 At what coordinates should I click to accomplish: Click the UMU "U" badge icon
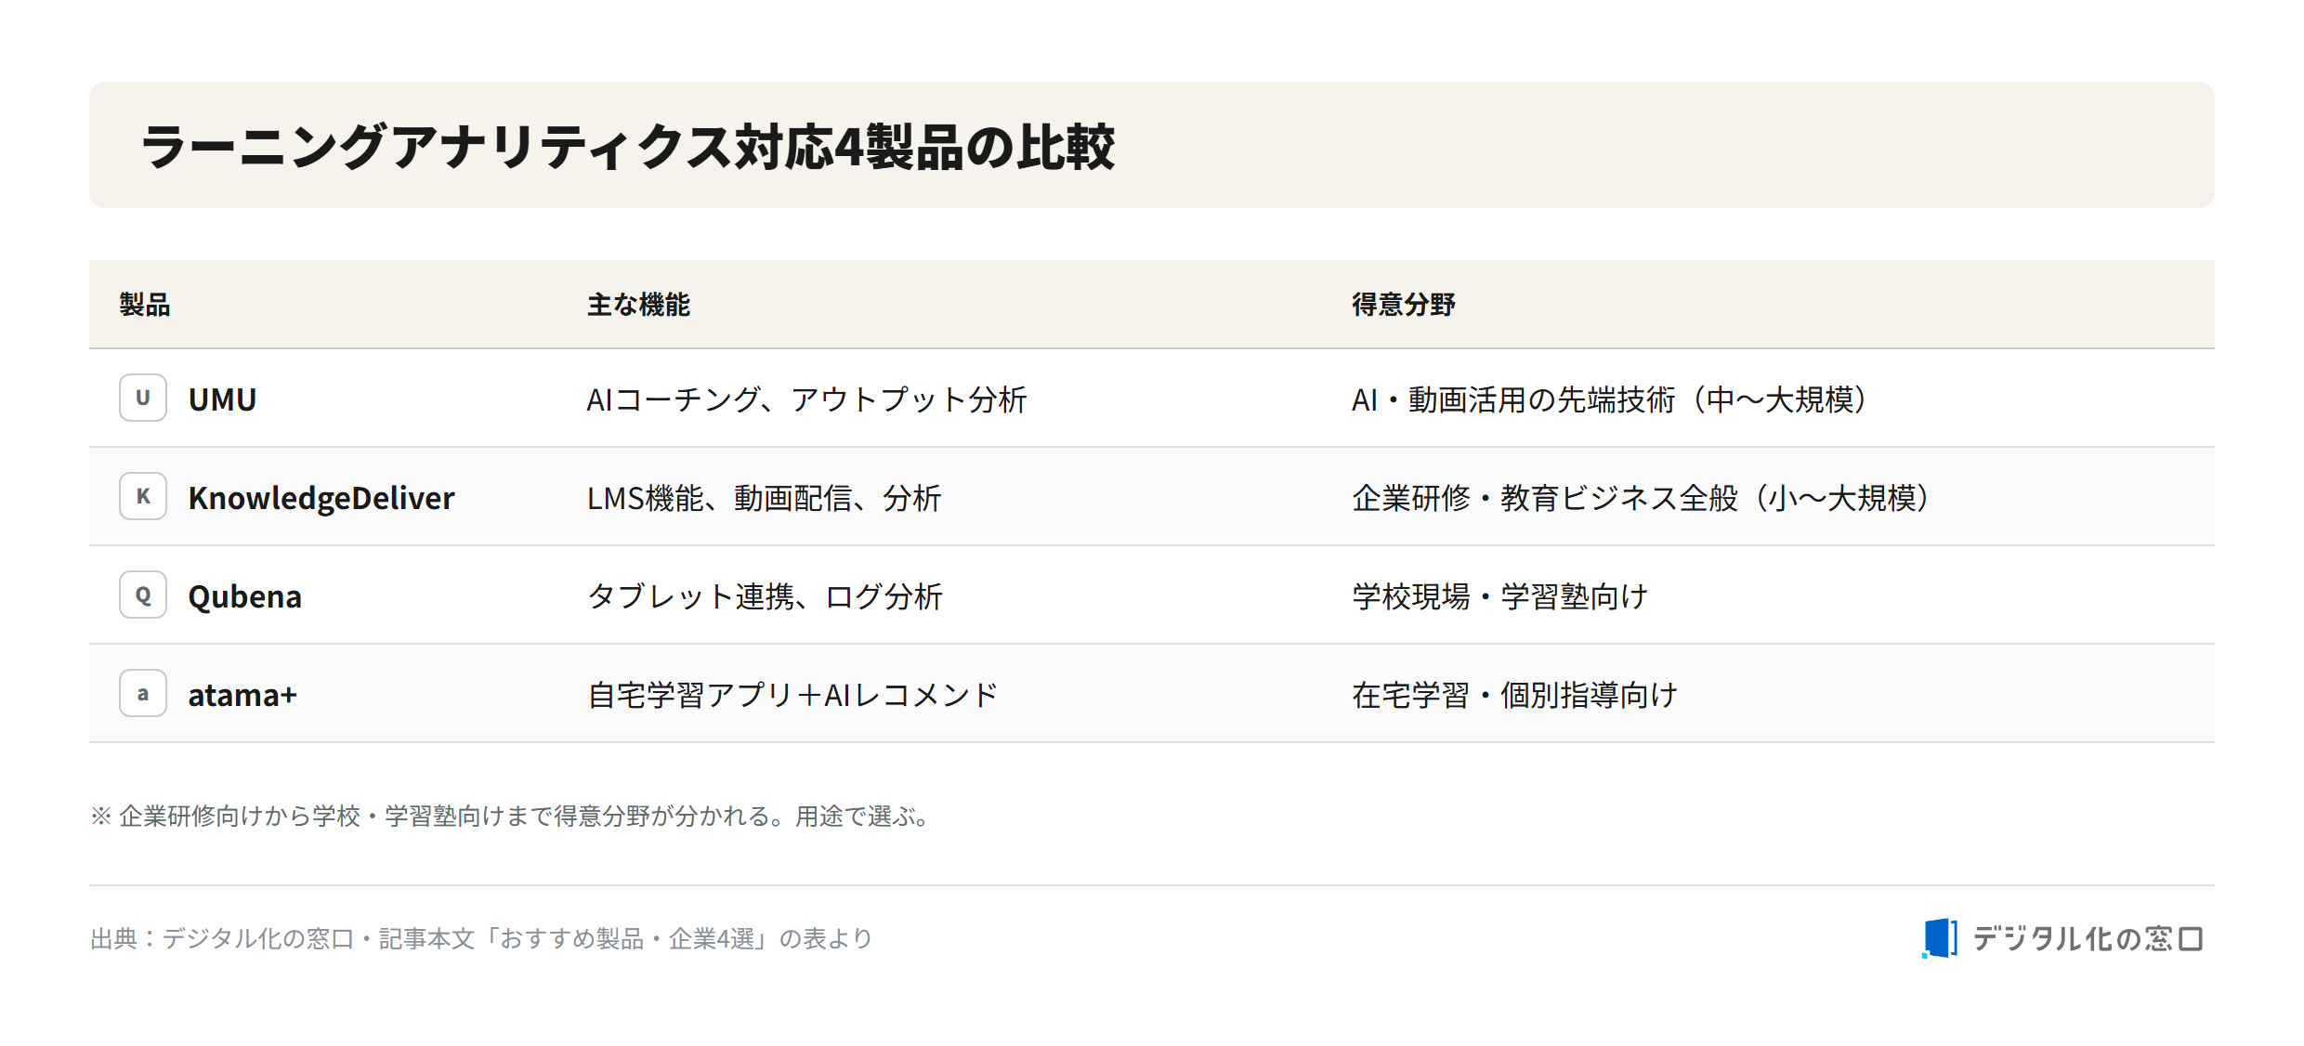[x=143, y=398]
